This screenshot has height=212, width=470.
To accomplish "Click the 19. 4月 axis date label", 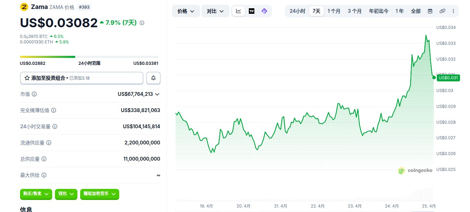I will 206,206.
